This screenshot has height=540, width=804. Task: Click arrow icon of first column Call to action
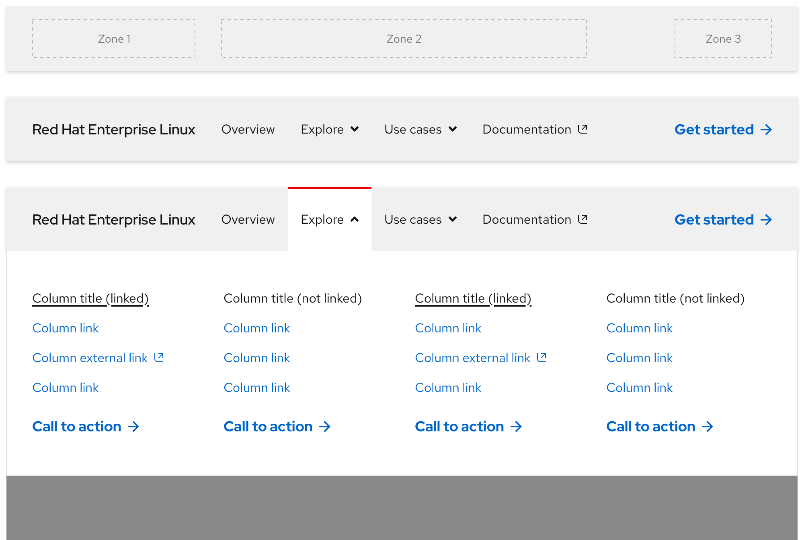tap(133, 427)
